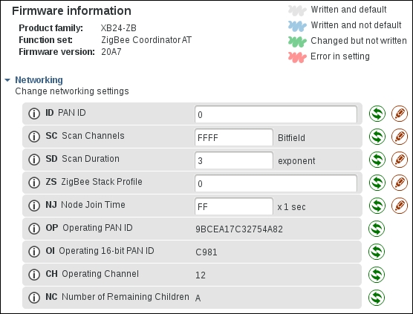Refresh the ZigBee Stack Profile value
Screen dimensions: 413x314
pyautogui.click(x=377, y=183)
